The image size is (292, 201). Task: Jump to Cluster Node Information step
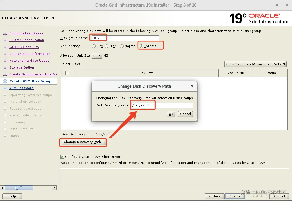30,54
